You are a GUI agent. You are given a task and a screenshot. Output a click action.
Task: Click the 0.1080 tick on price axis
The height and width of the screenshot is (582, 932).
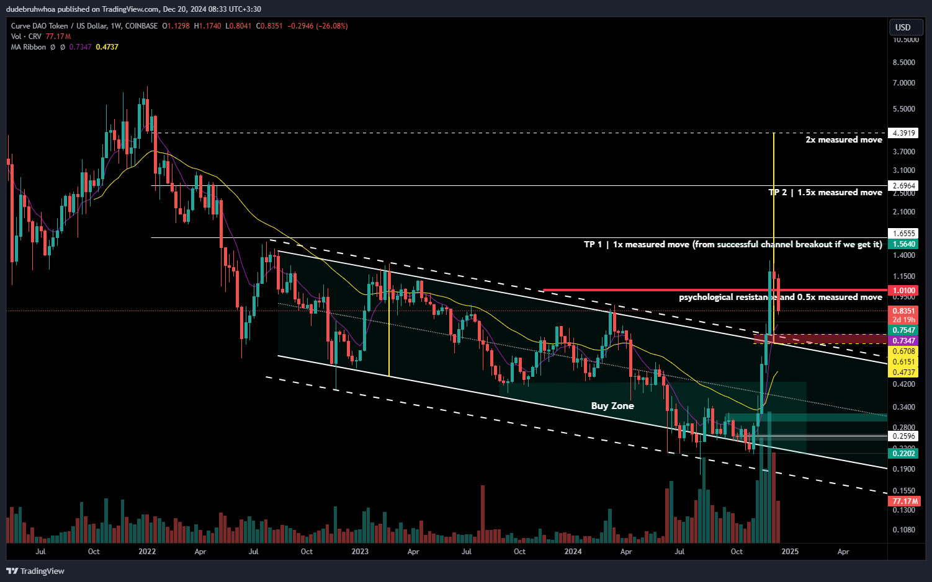tap(903, 530)
